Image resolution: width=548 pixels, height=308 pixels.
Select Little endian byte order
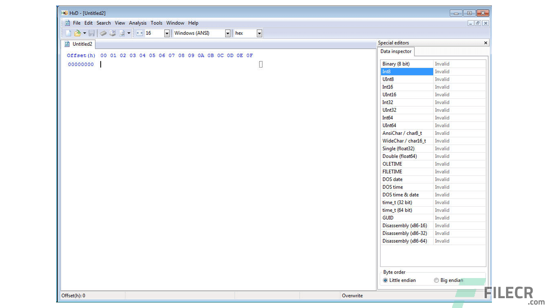(386, 280)
